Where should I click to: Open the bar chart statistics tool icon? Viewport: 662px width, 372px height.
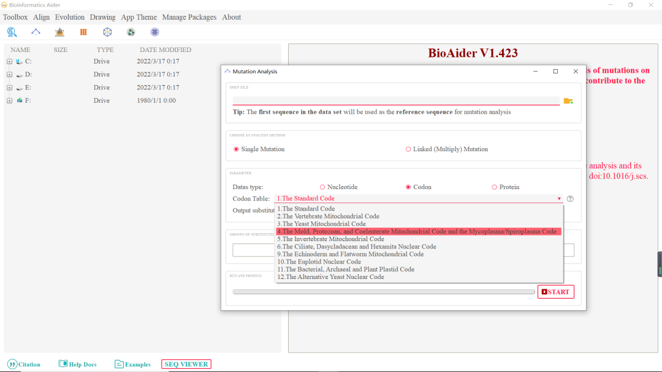click(59, 32)
